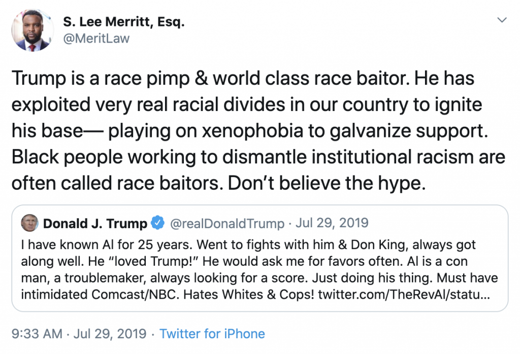Click the @realDonaldTrump handle
Viewport: 520px width, 354px height.
226,223
